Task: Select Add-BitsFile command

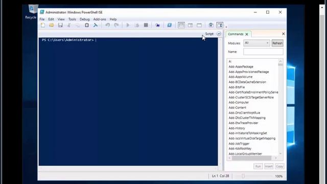Action: 237,87
